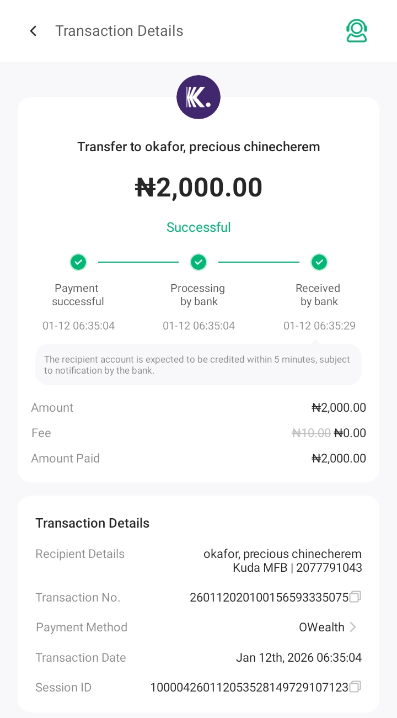Tap the back arrow icon
The image size is (397, 718).
tap(34, 31)
